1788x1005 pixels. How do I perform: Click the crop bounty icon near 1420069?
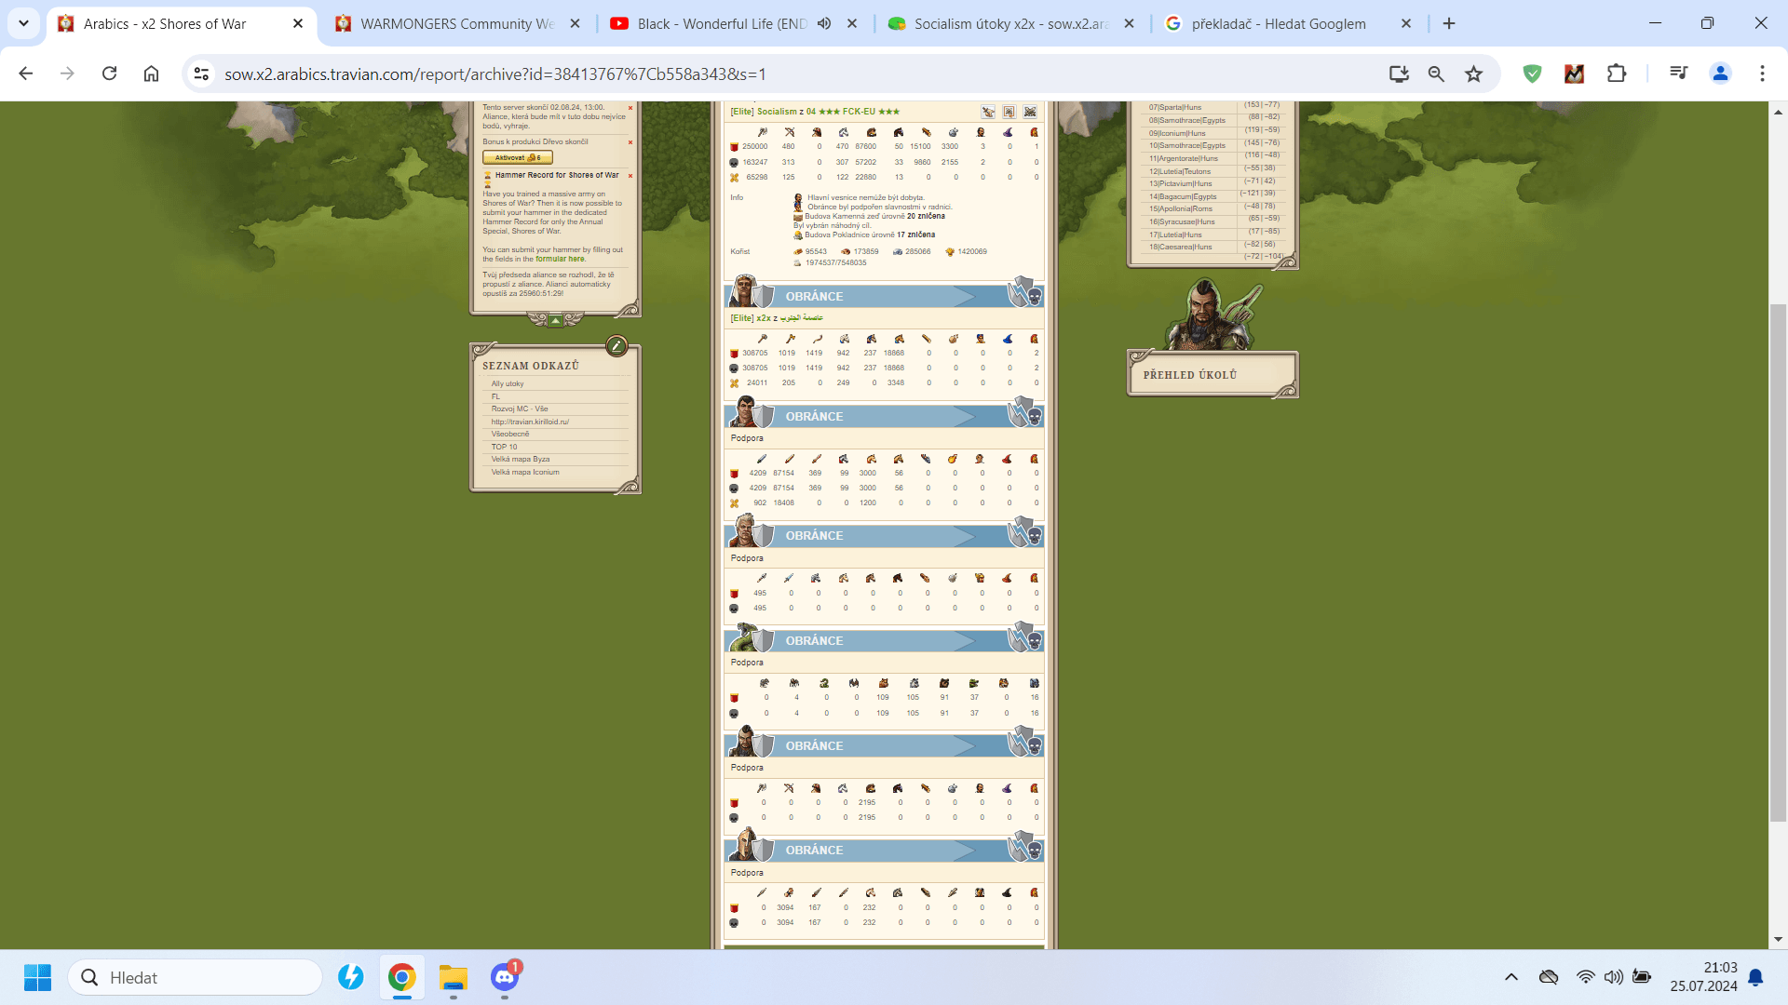click(950, 252)
